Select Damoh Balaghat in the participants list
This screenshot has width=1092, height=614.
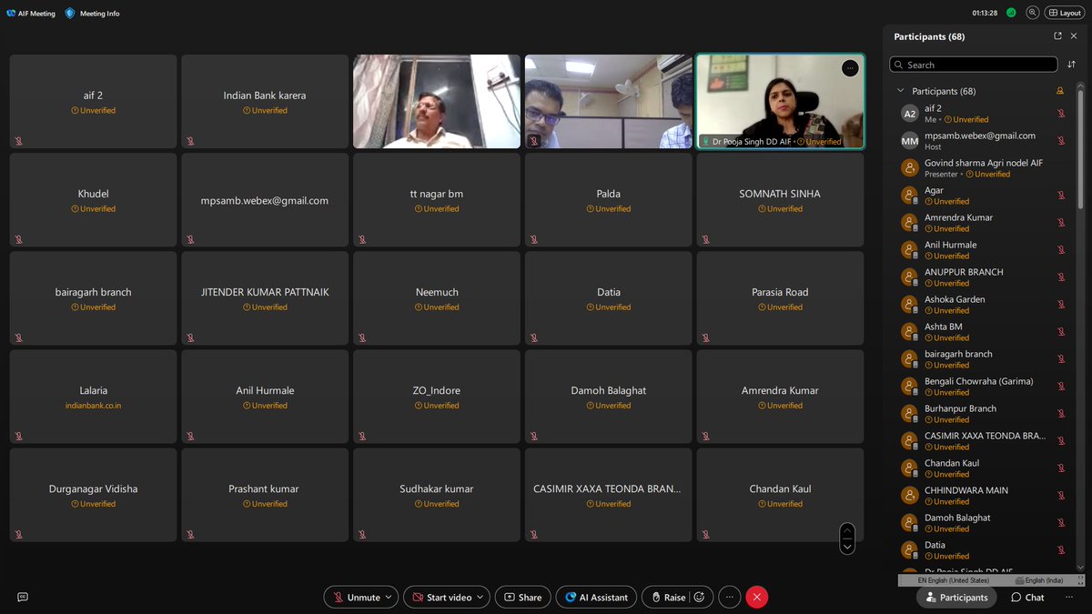983,523
